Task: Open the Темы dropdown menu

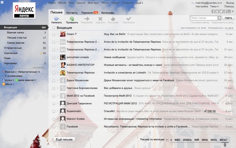Action: click(214, 6)
